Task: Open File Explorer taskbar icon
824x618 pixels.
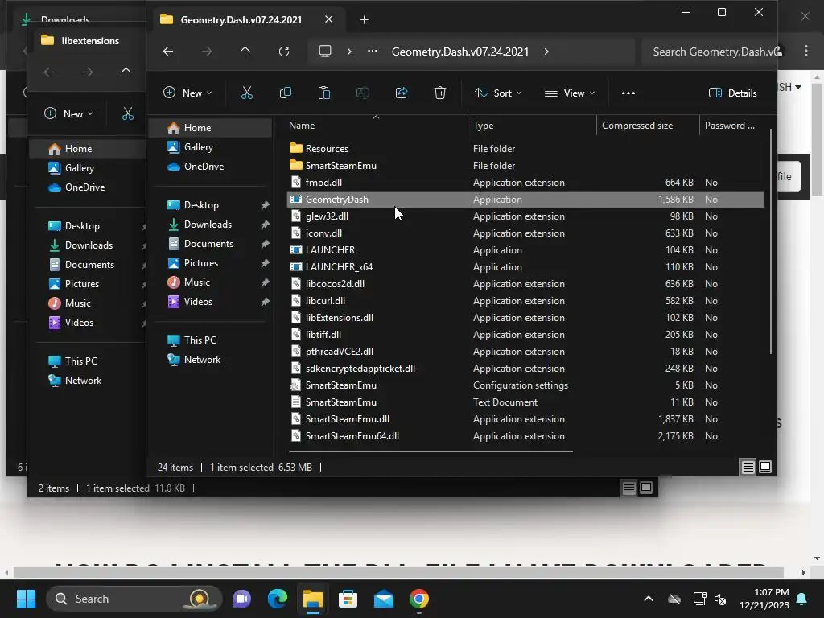Action: click(313, 599)
